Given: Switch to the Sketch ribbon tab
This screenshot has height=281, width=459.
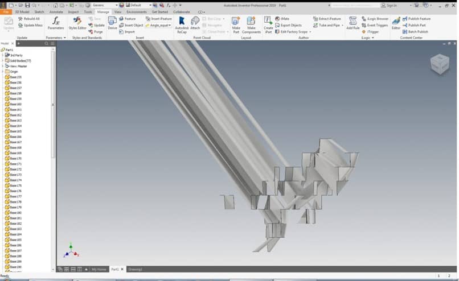Looking at the screenshot, I should pyautogui.click(x=39, y=11).
